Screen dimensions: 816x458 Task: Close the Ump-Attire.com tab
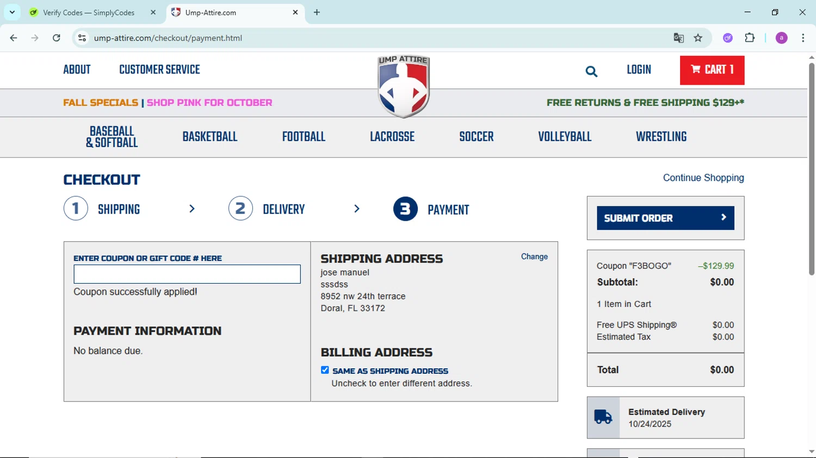click(x=295, y=12)
